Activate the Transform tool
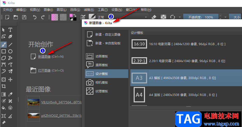Viewport: 242px width, 127px height. pyautogui.click(x=4, y=80)
